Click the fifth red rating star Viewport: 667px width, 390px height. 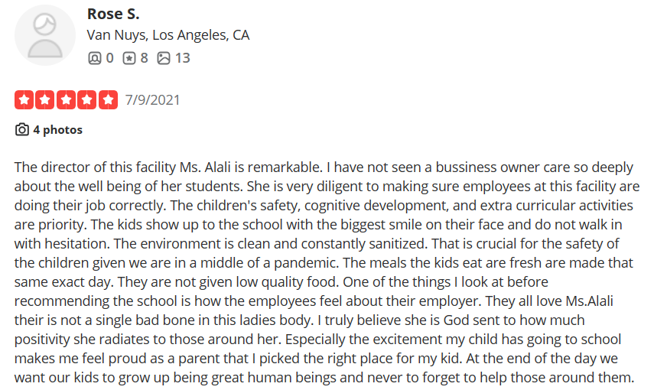pyautogui.click(x=108, y=100)
